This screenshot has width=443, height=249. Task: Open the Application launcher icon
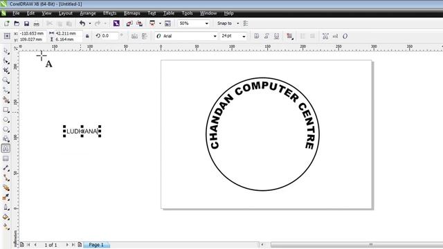pos(152,24)
